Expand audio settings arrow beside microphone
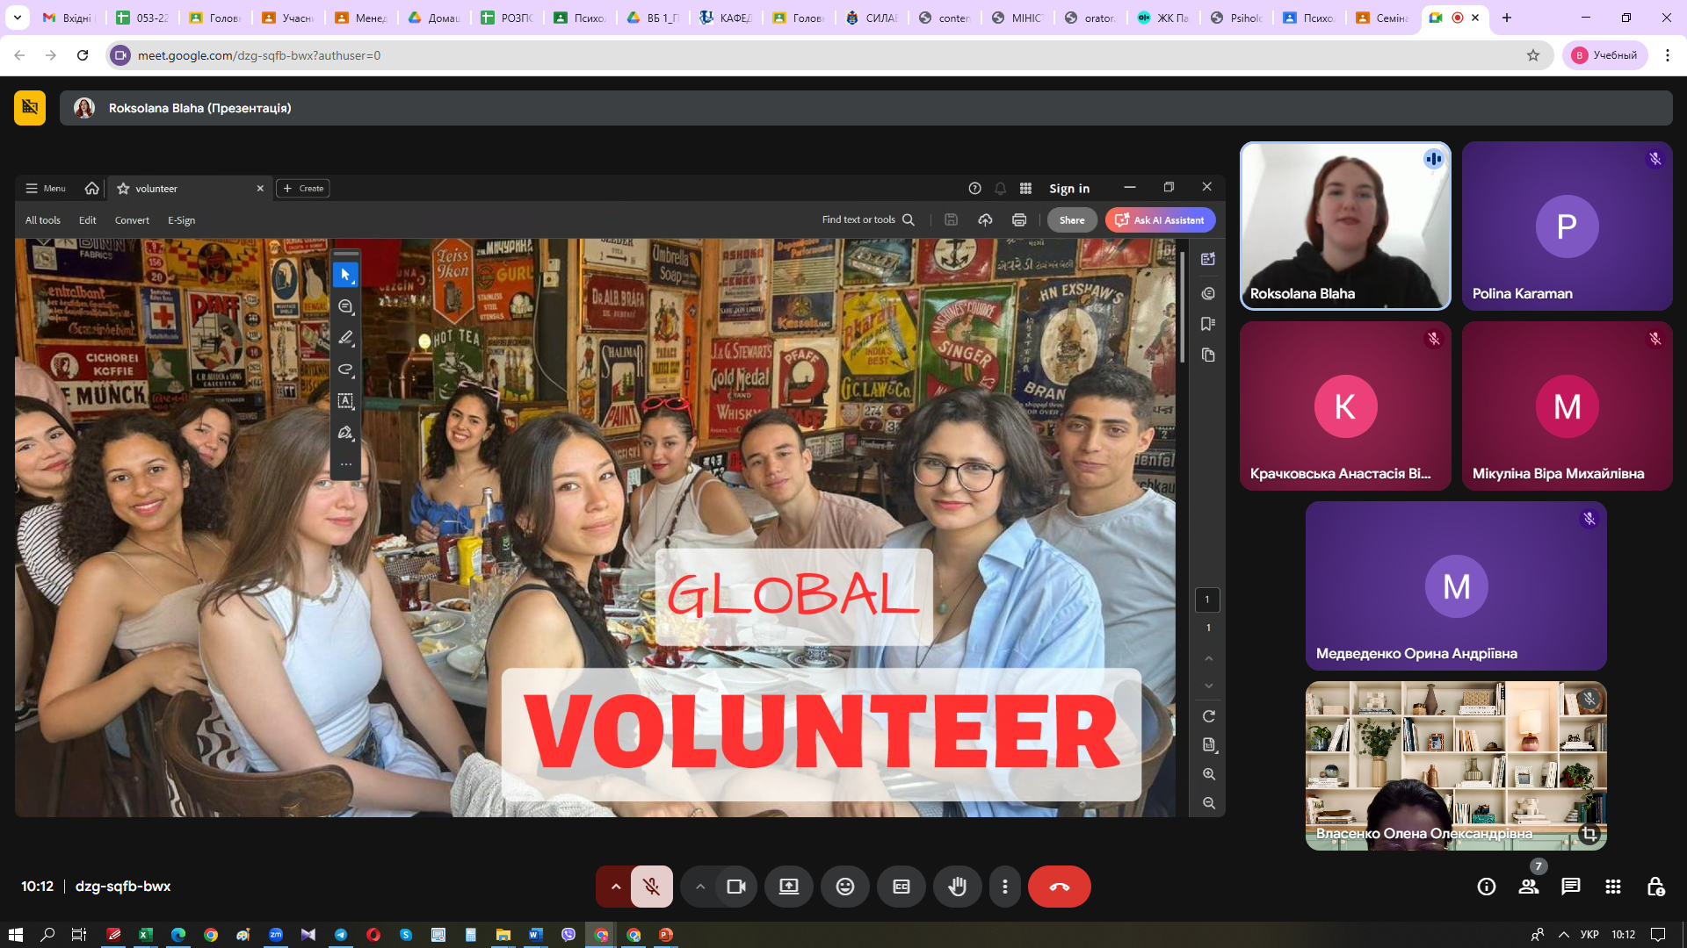The height and width of the screenshot is (948, 1687). (615, 887)
